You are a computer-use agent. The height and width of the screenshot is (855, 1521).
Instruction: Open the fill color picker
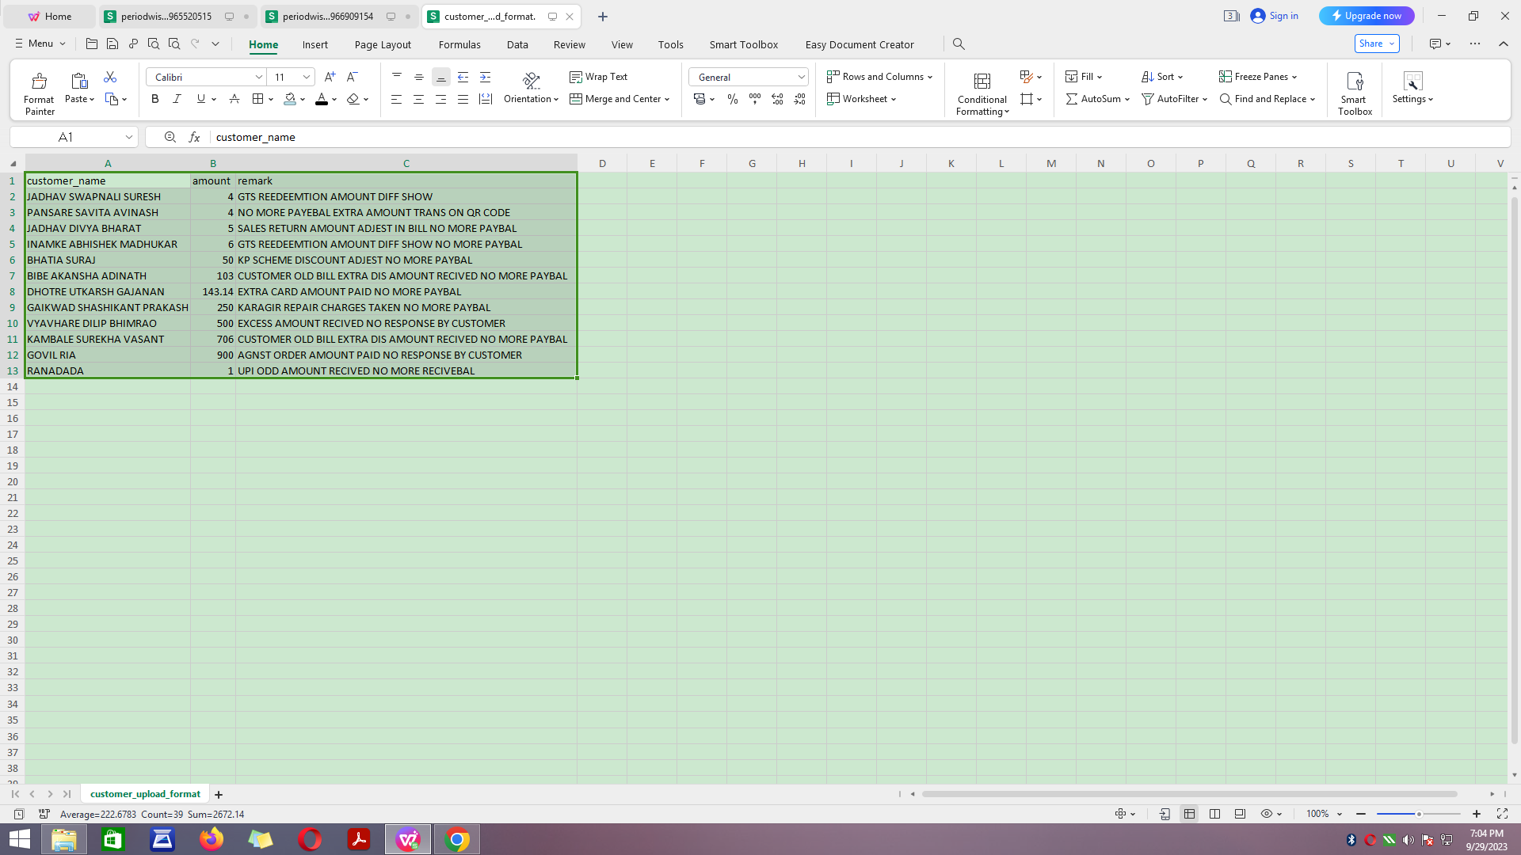click(303, 99)
